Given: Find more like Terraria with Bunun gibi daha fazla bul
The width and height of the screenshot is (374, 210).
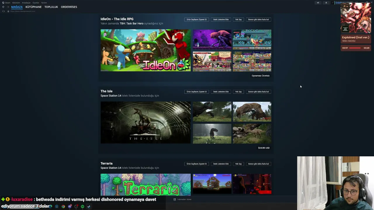Looking at the screenshot, I should [x=259, y=164].
